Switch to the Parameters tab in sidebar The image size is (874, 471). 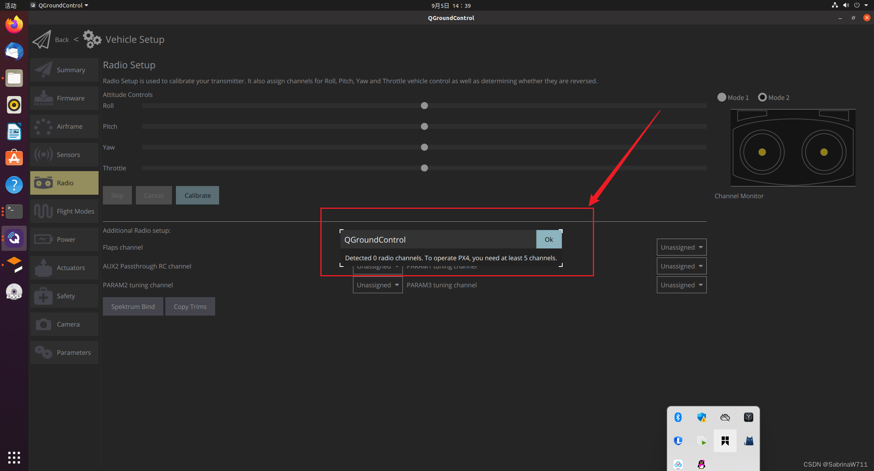coord(64,352)
